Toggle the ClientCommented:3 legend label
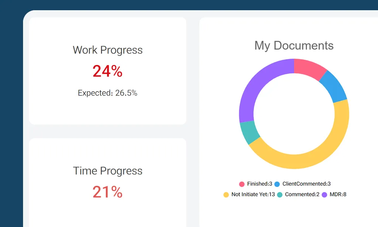 pyautogui.click(x=307, y=184)
